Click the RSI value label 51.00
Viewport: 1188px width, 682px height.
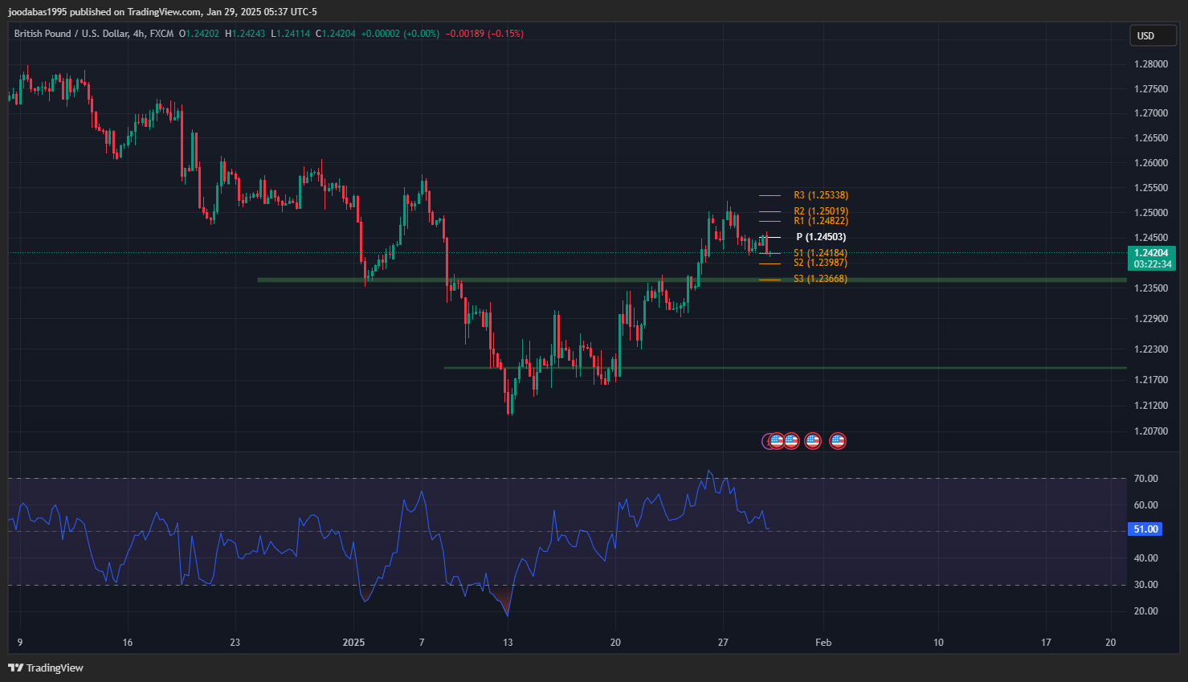[1145, 529]
